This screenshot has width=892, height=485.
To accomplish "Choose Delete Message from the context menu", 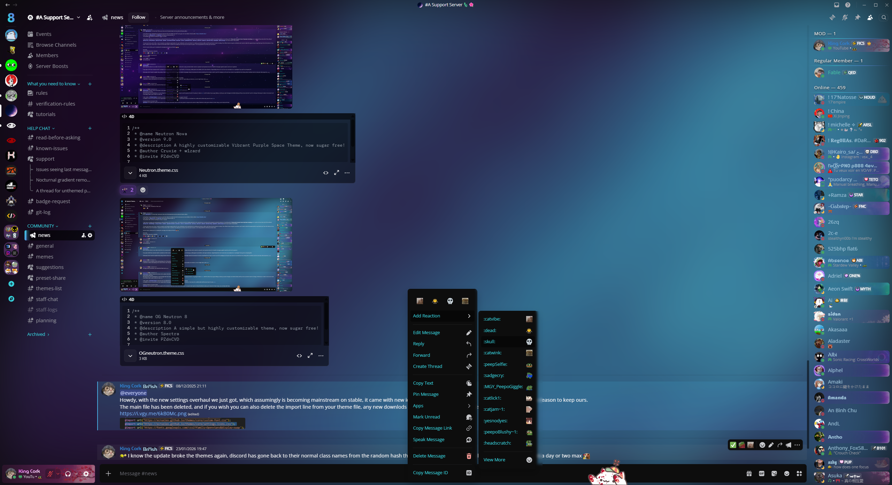I will pos(429,456).
